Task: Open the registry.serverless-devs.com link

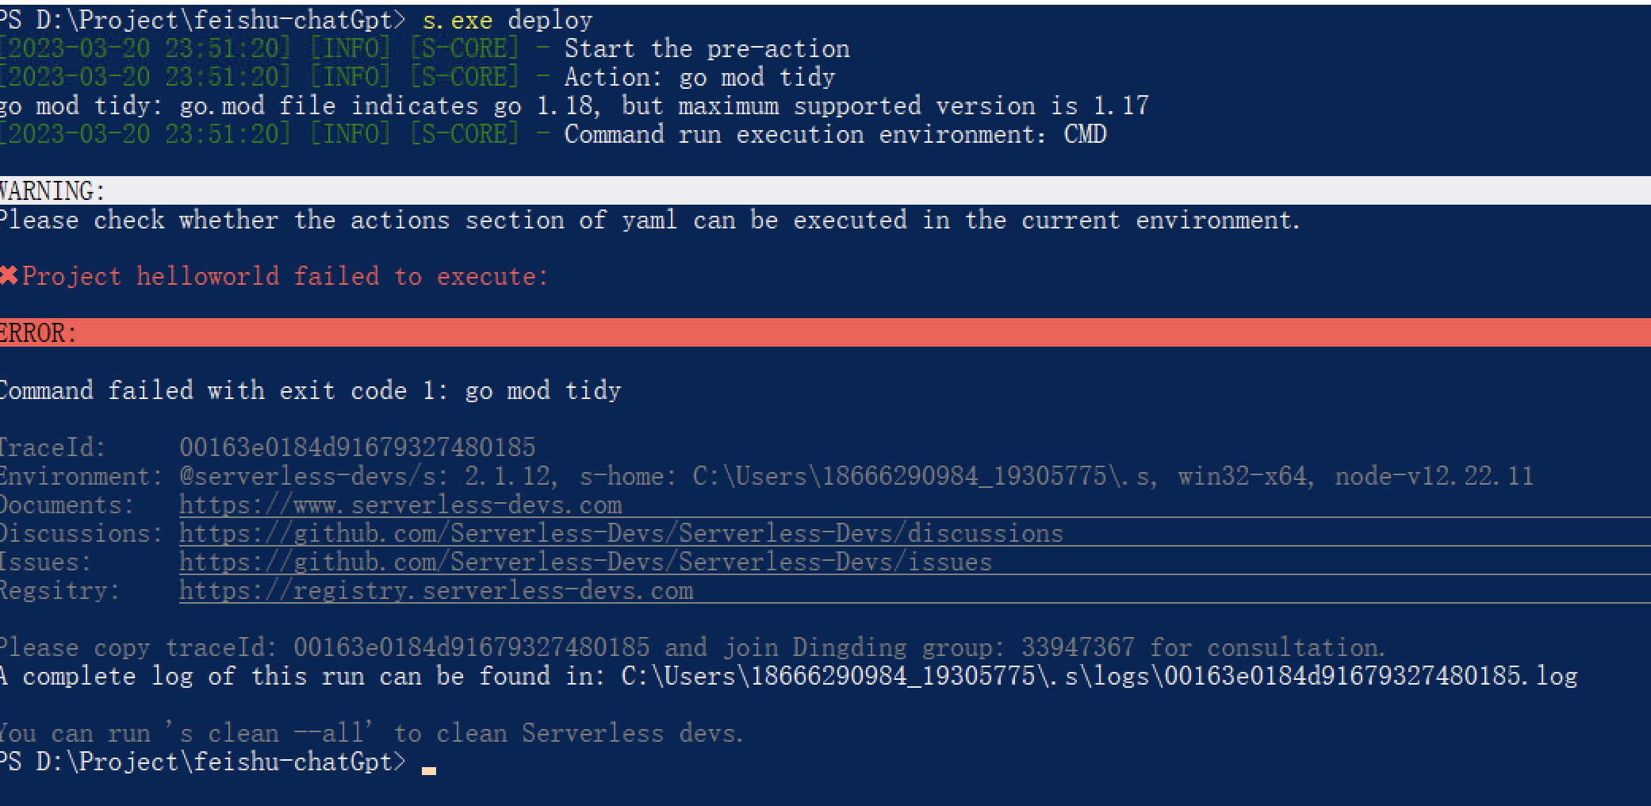Action: [x=436, y=590]
